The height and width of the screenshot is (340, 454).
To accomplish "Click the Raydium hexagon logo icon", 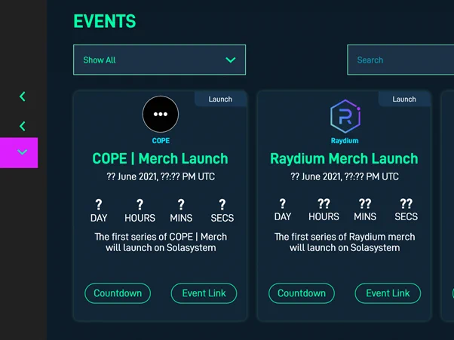I will 345,116.
